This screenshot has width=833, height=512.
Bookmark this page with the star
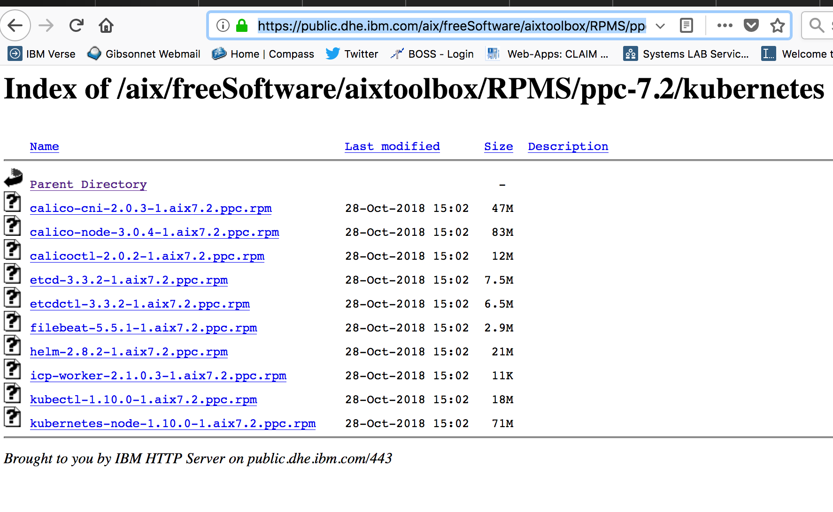[x=778, y=25]
